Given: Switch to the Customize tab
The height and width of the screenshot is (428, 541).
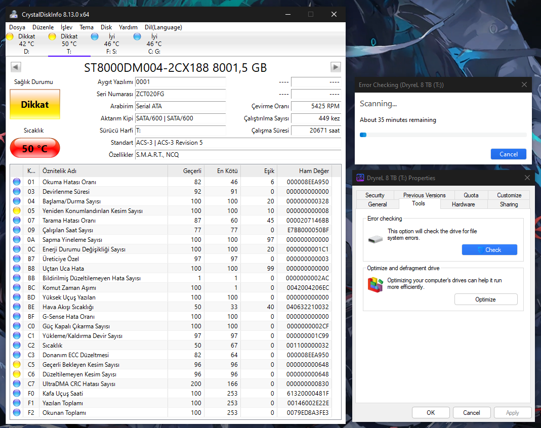Looking at the screenshot, I should (x=509, y=195).
